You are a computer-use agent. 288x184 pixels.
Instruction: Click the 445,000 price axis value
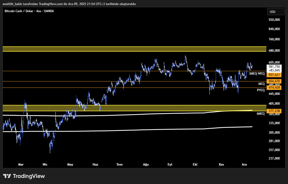pos(274,94)
